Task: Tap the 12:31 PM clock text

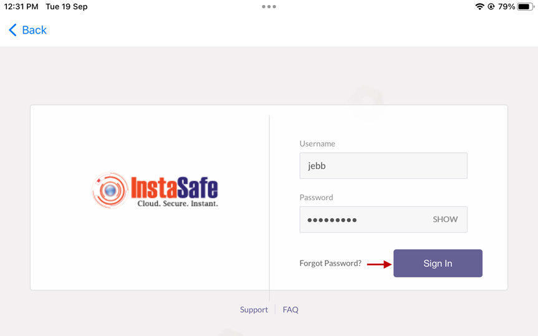Action: (x=21, y=6)
